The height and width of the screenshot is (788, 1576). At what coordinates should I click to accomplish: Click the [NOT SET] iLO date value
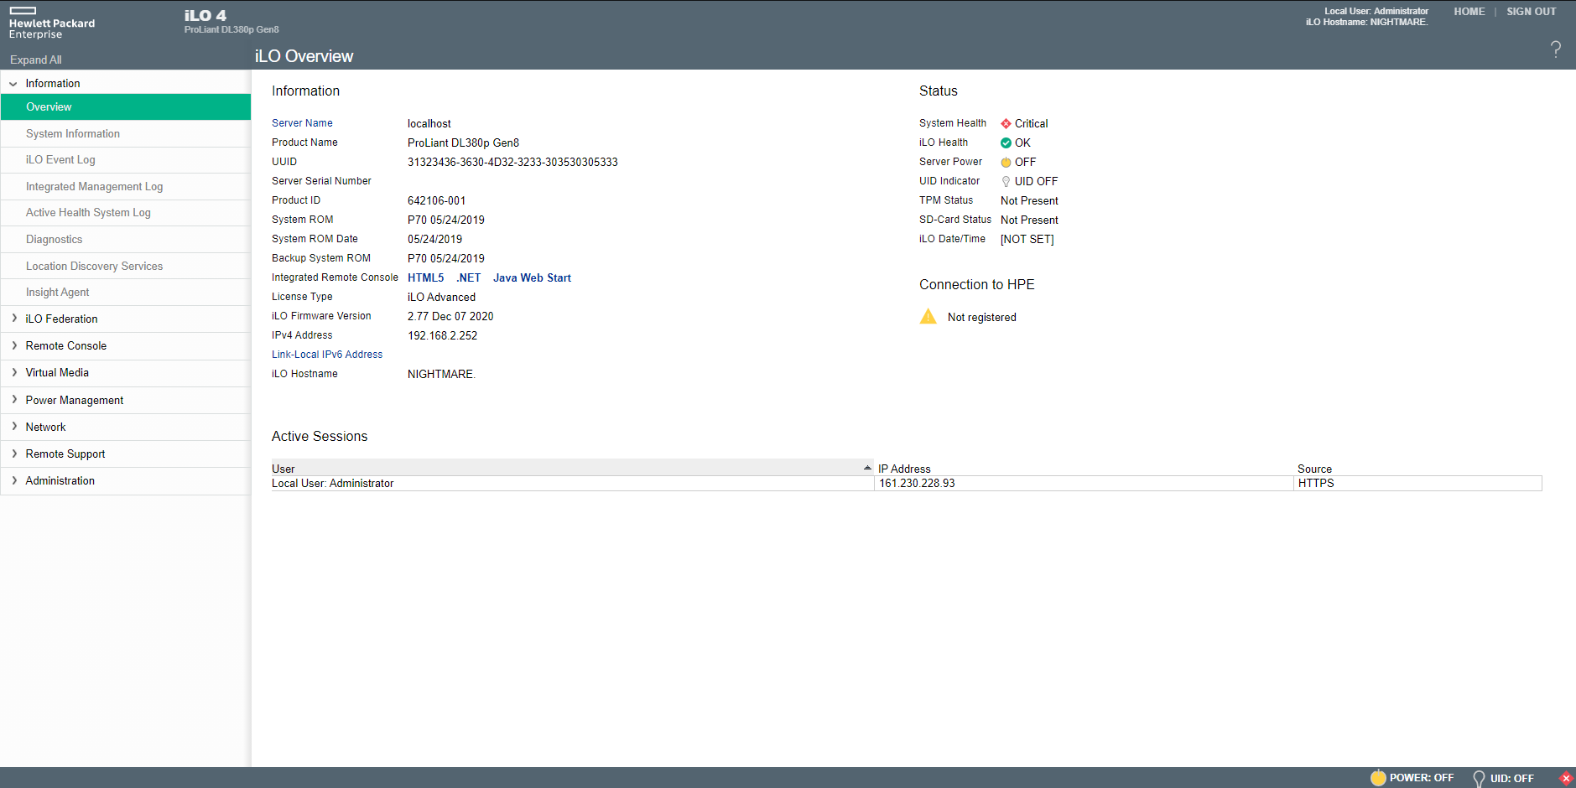point(1027,239)
